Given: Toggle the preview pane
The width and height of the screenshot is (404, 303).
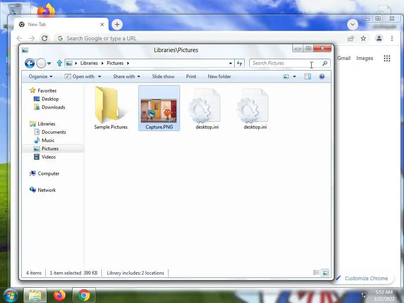Looking at the screenshot, I should [x=308, y=77].
